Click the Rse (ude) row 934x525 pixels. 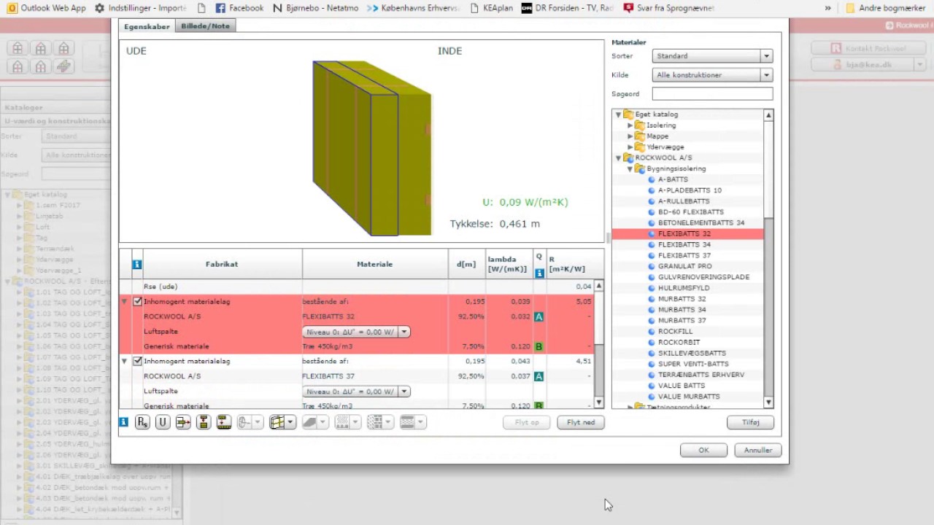pos(357,287)
